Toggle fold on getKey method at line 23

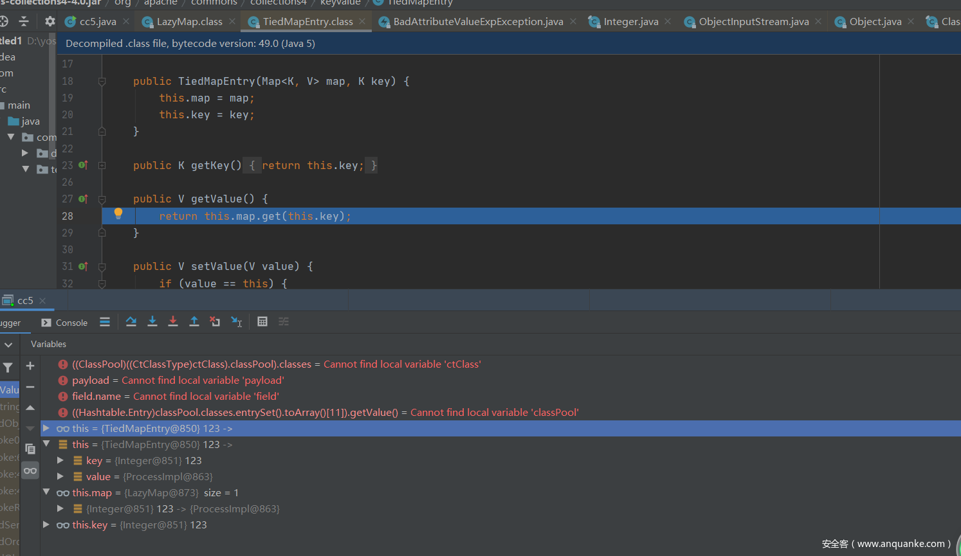coord(102,165)
